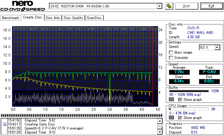
Task: Click the Buffer graph color swatch
Action: 171,100
